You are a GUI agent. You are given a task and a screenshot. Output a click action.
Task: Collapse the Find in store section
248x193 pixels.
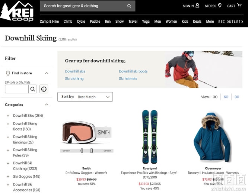click(x=47, y=73)
